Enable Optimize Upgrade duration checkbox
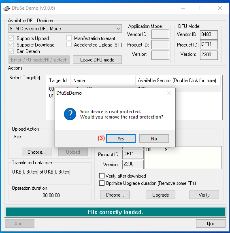Image resolution: width=230 pixels, height=233 pixels. pyautogui.click(x=102, y=183)
